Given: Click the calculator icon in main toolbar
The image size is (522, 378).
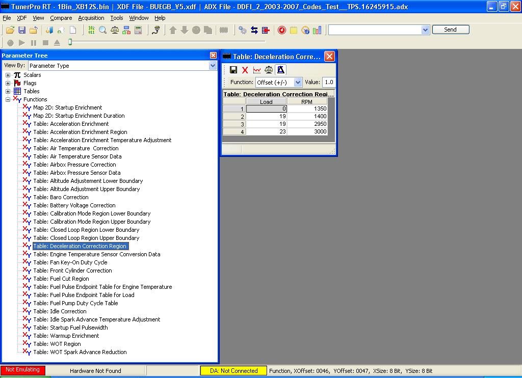Looking at the screenshot, I should 138,30.
